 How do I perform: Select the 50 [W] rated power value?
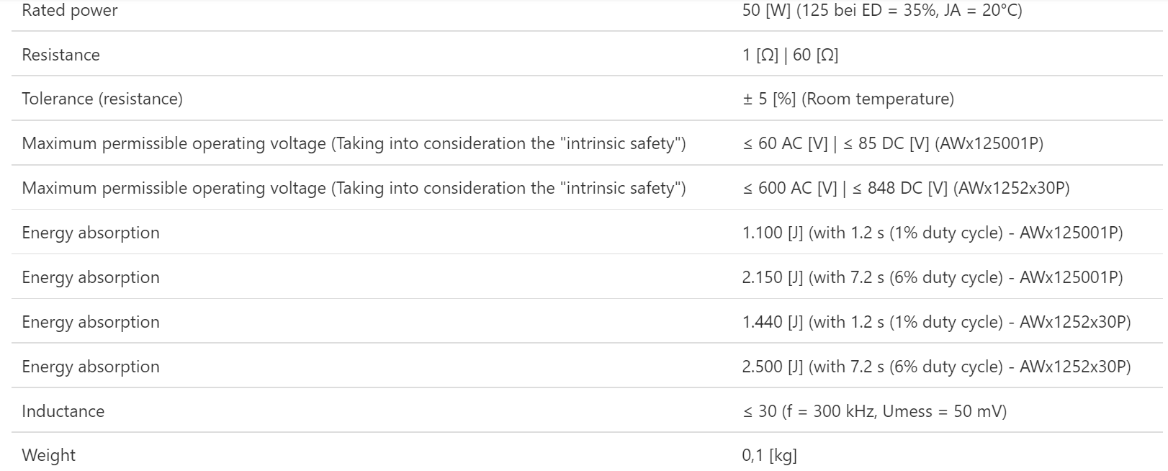(x=881, y=11)
